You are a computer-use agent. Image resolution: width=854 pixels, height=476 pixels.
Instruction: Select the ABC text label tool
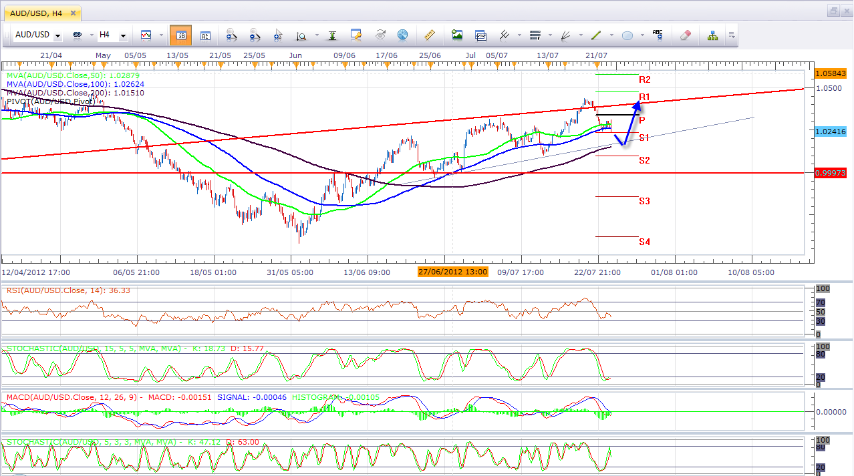(658, 35)
